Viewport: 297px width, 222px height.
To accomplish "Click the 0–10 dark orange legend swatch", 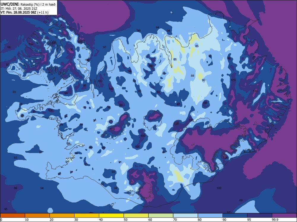I will click(12, 215).
